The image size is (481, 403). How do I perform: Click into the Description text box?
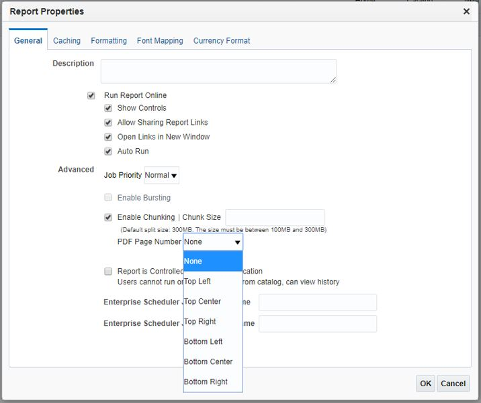pos(218,71)
